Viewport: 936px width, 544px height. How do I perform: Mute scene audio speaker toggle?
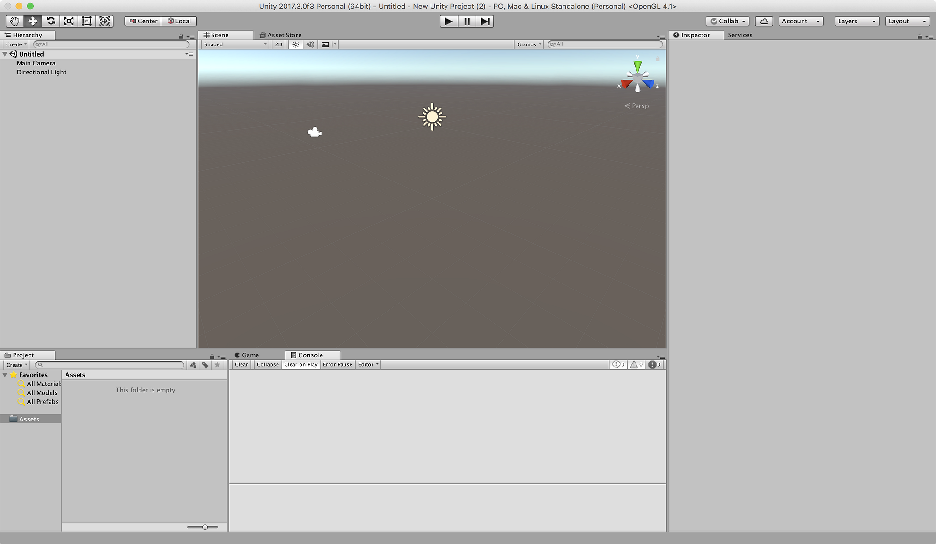[x=310, y=44]
